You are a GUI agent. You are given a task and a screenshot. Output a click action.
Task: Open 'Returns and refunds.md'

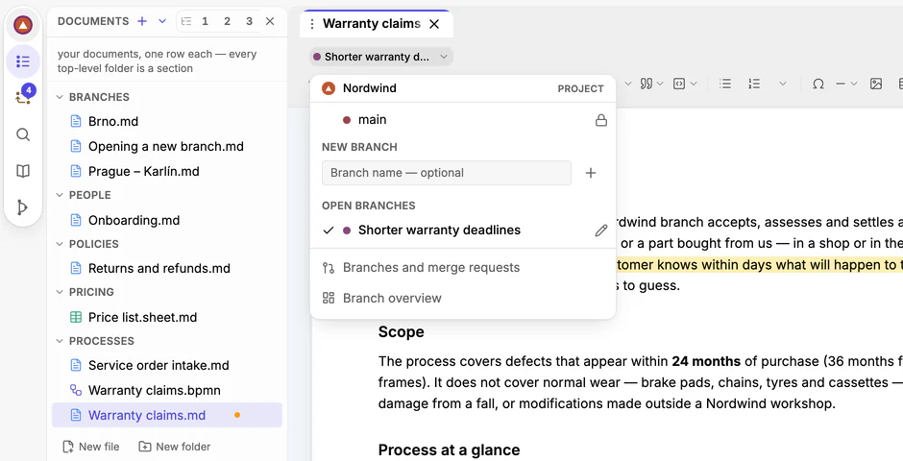pyautogui.click(x=167, y=268)
